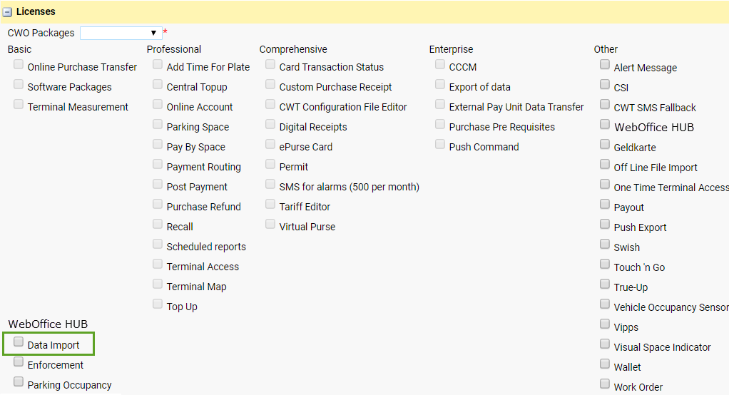729x395 pixels.
Task: Enable Custom Purchase Receipt
Action: click(270, 84)
